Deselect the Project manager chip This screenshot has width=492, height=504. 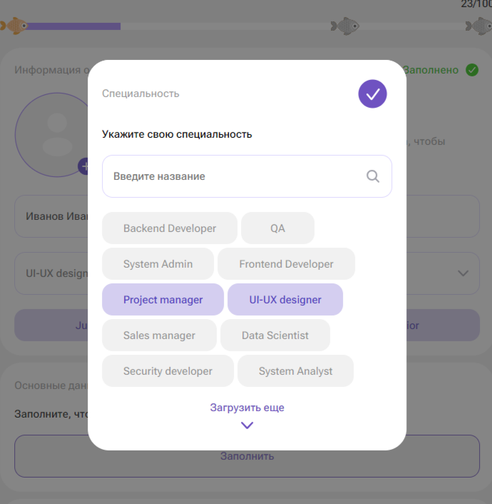(163, 300)
